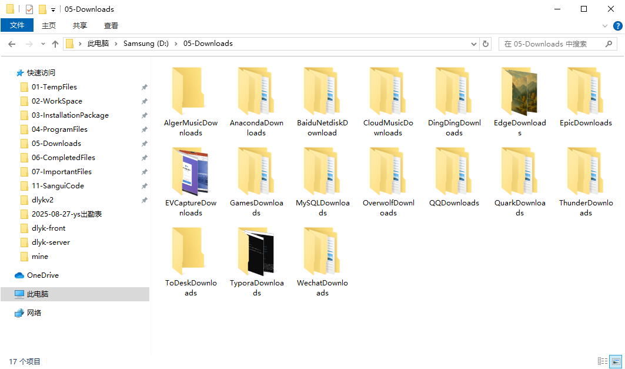The image size is (625, 369).
Task: Open the 文件 menu
Action: (x=17, y=25)
